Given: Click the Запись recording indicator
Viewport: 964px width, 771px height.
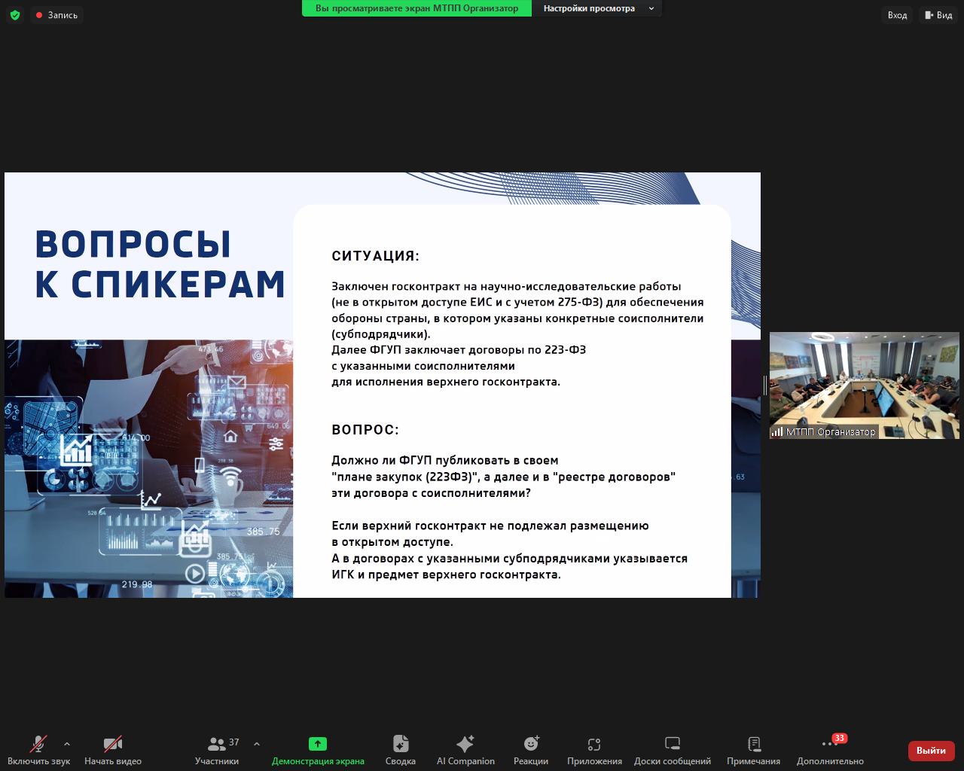Looking at the screenshot, I should 56,14.
